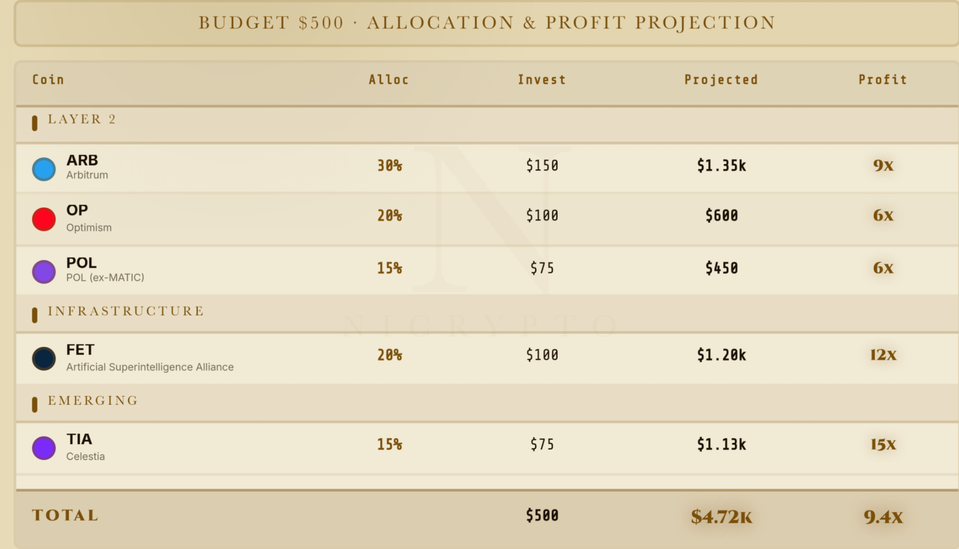Click the purple POL coin icon
This screenshot has width=959, height=549.
(x=43, y=272)
